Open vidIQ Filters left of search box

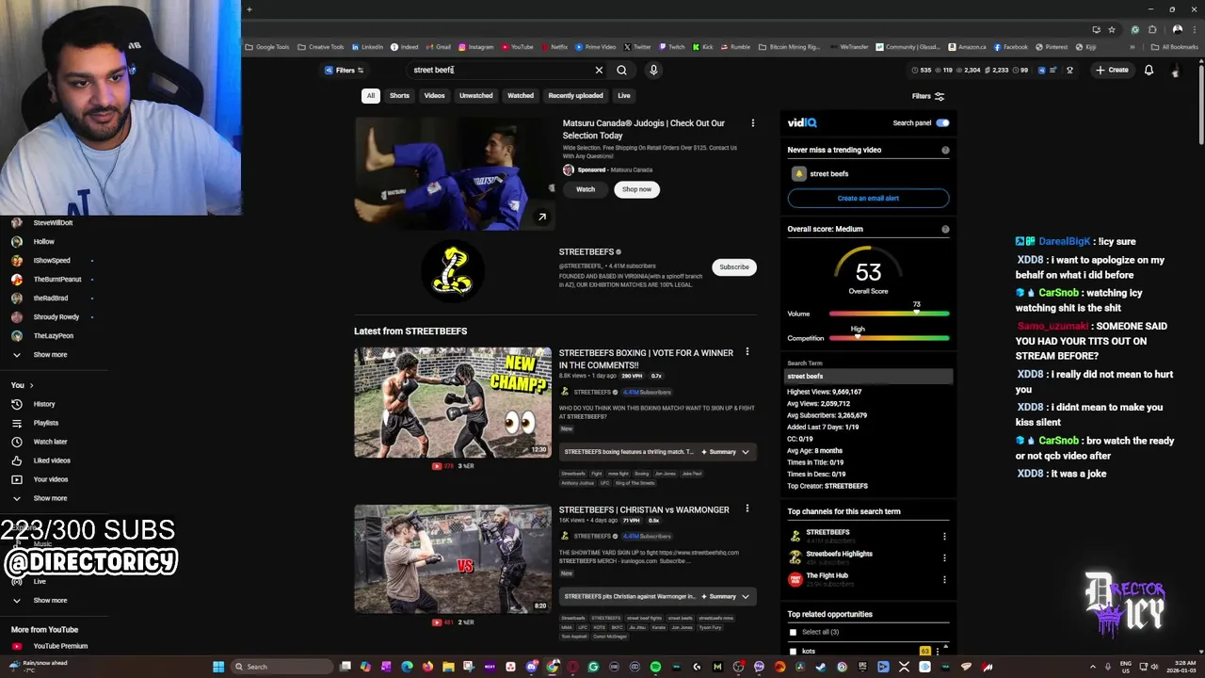click(x=344, y=70)
